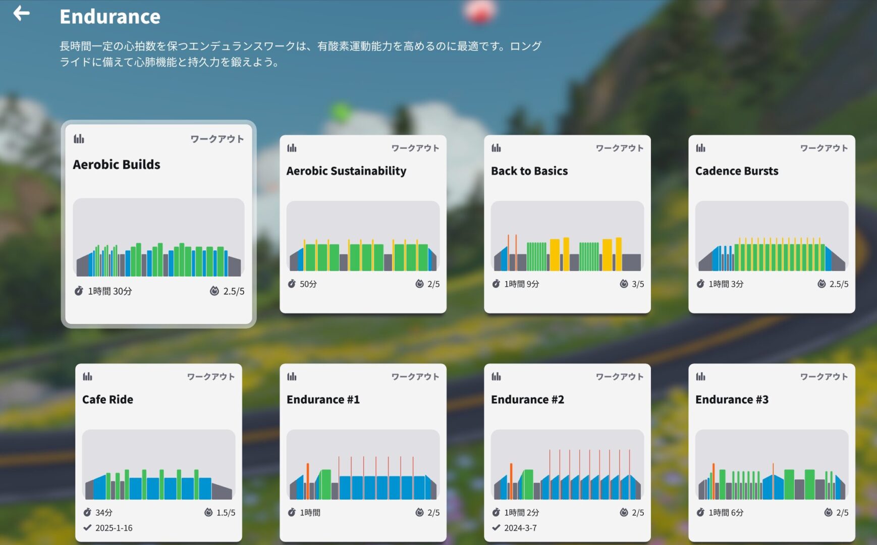Click the stopwatch icon on Endurance #2
Image resolution: width=877 pixels, height=545 pixels.
pyautogui.click(x=497, y=512)
